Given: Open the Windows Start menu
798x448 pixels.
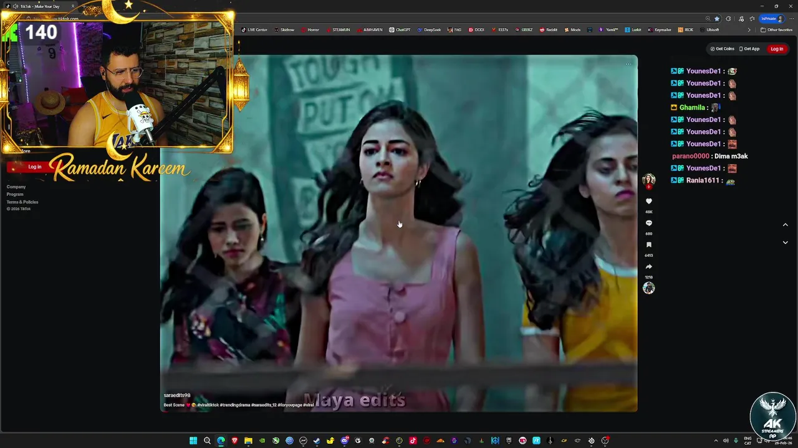Looking at the screenshot, I should pyautogui.click(x=193, y=441).
